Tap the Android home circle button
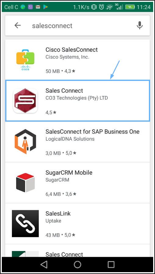 tap(77, 264)
